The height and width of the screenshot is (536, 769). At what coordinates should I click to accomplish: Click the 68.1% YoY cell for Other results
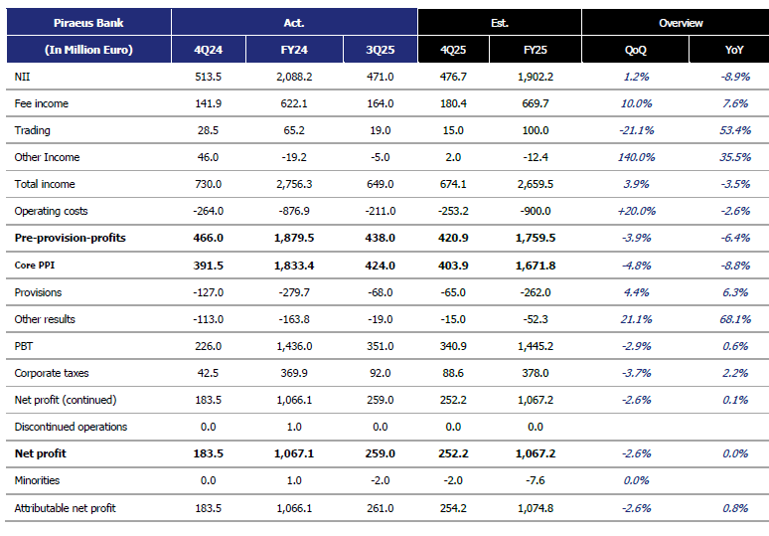point(734,319)
